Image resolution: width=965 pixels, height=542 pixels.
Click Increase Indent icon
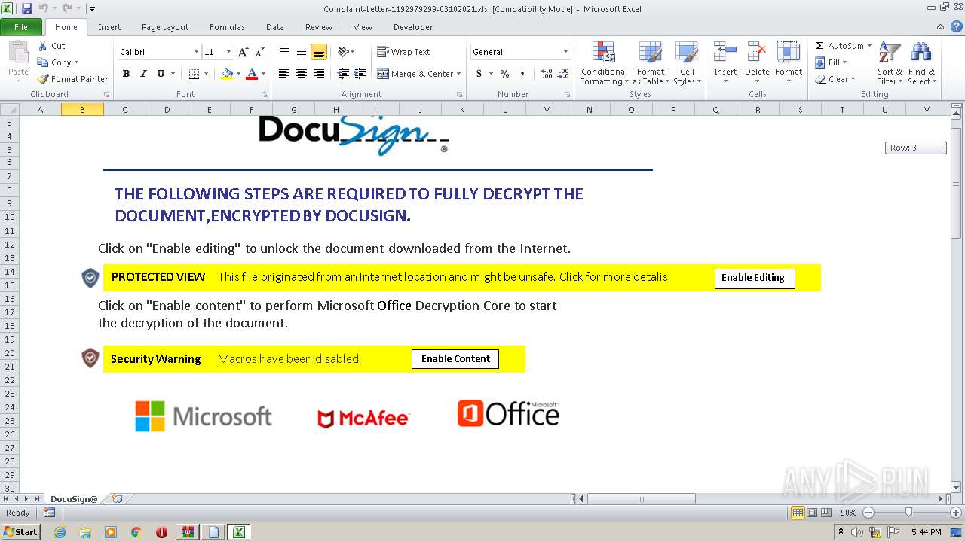(360, 74)
